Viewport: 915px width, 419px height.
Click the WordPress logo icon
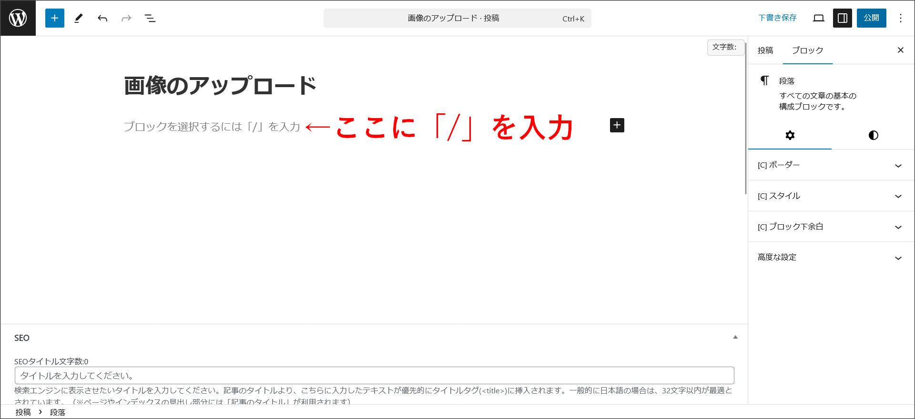click(18, 18)
